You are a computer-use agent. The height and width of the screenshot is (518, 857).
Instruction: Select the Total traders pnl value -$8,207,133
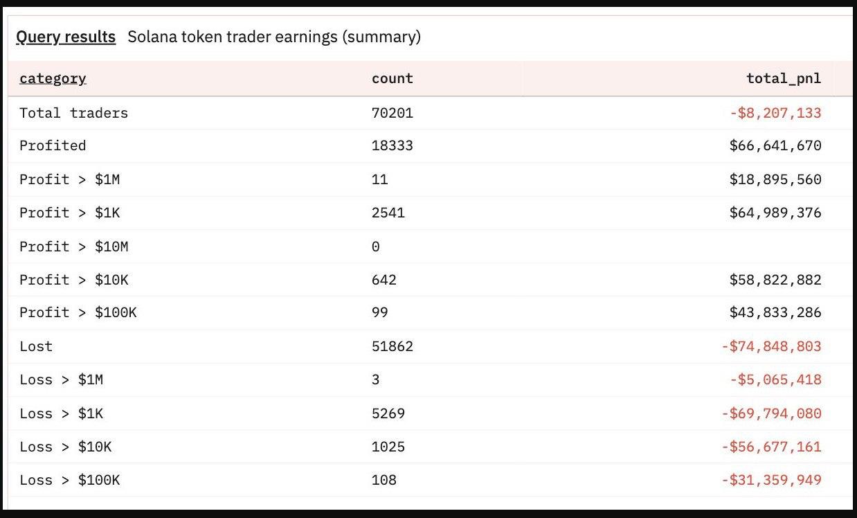tap(775, 112)
